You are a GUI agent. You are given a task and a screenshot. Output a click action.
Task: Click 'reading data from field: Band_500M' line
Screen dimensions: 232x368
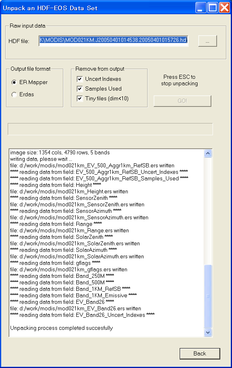[62, 282]
